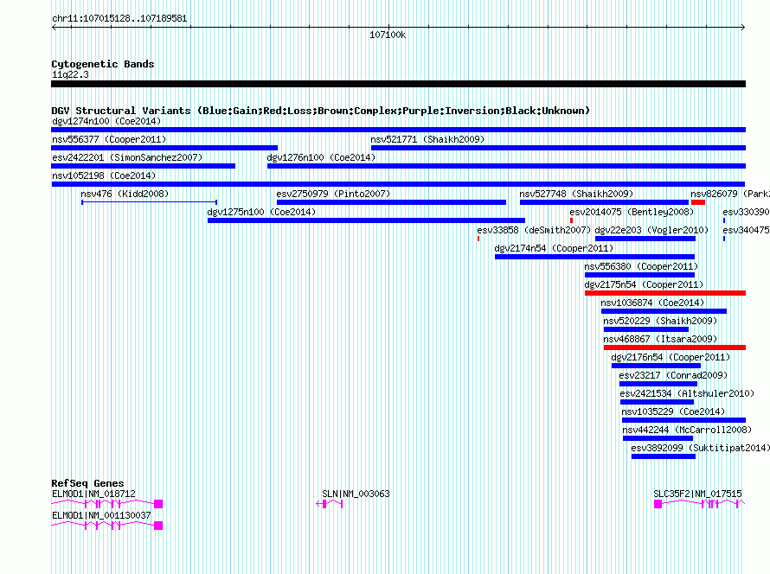
Task: Select nsv527748 (Shaikh2009) variant label
Action: click(x=576, y=194)
